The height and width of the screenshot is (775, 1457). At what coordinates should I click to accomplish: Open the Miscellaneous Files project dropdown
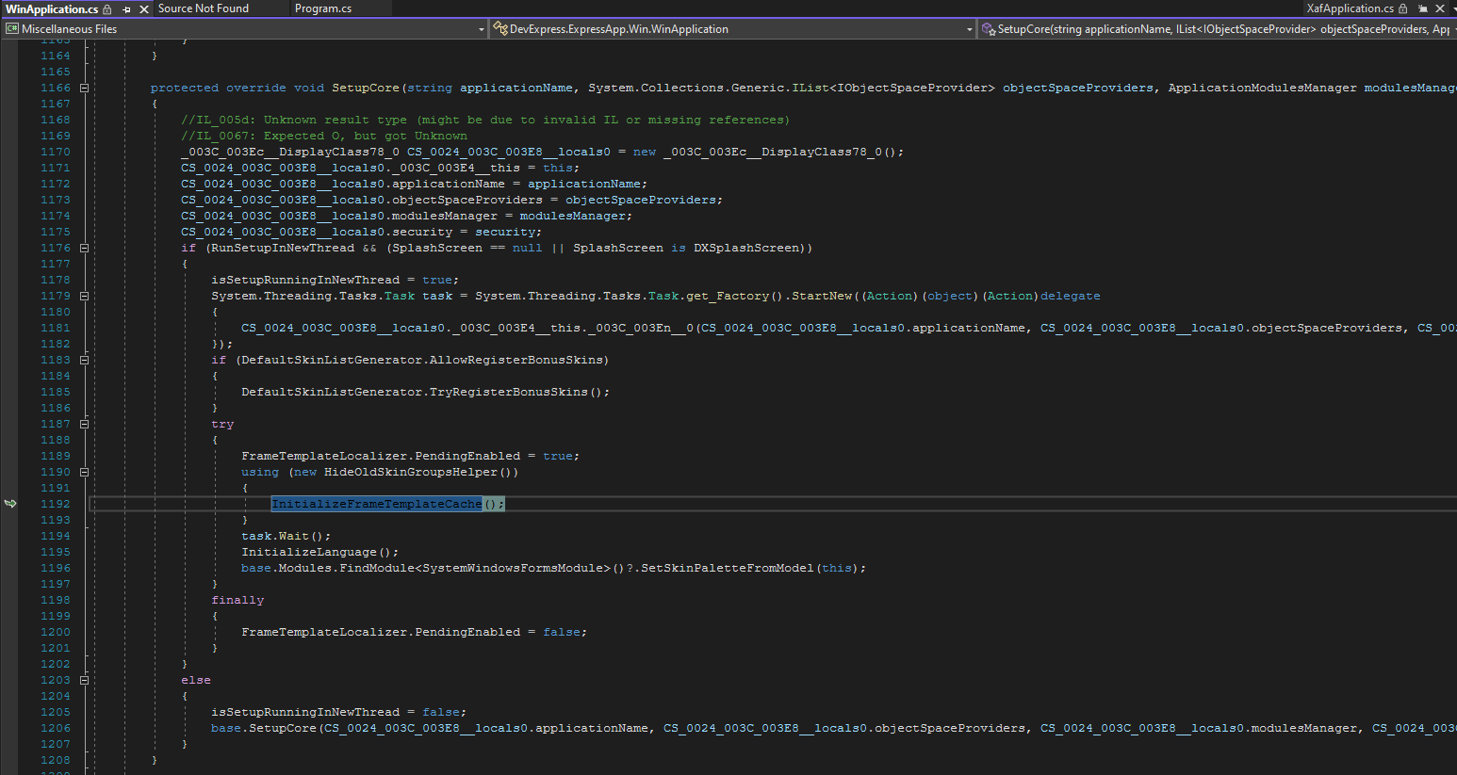(x=481, y=29)
